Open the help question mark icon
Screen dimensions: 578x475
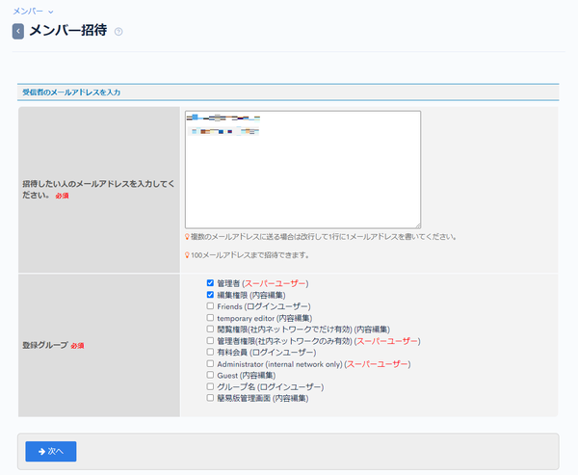click(118, 32)
